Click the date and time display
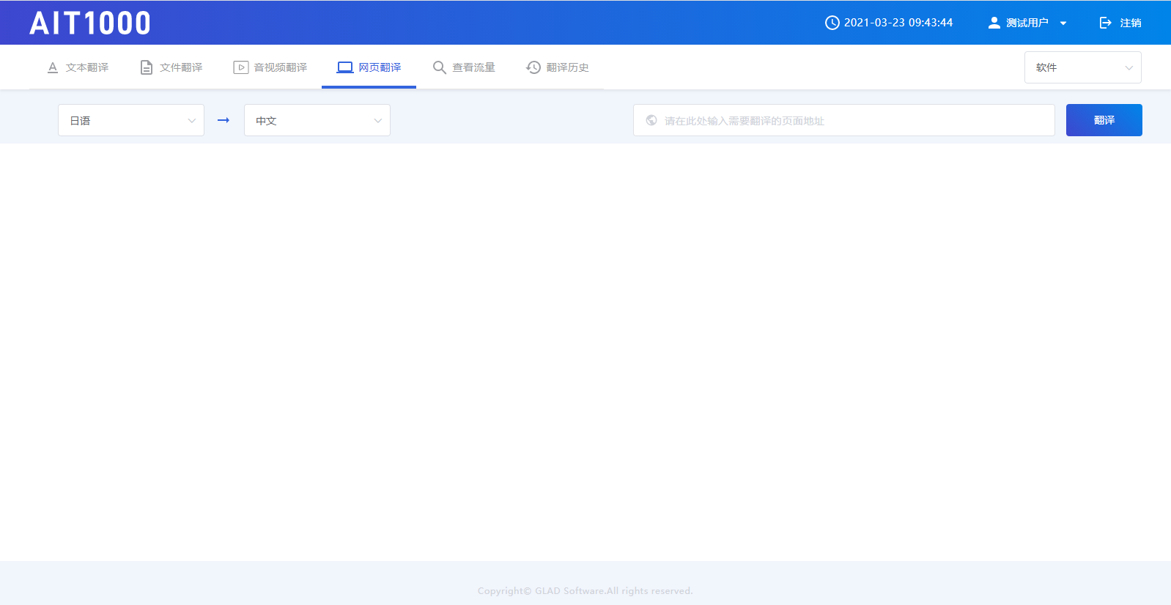 (898, 23)
